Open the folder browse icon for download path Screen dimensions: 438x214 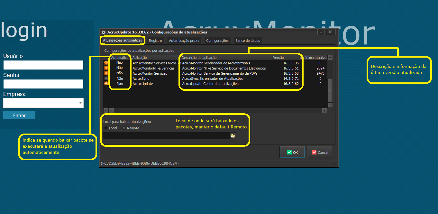tap(233, 136)
